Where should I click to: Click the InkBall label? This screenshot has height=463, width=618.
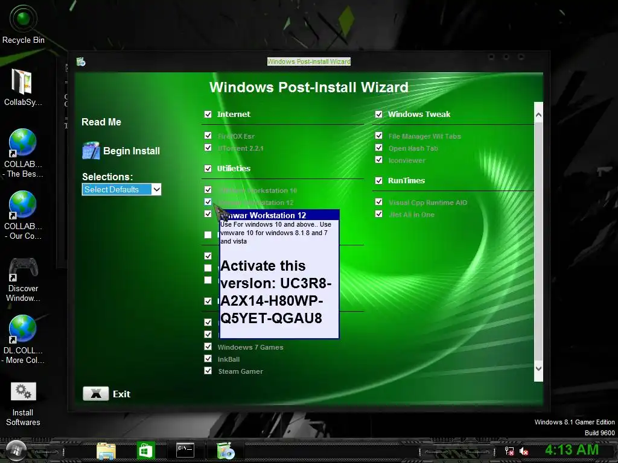click(229, 359)
